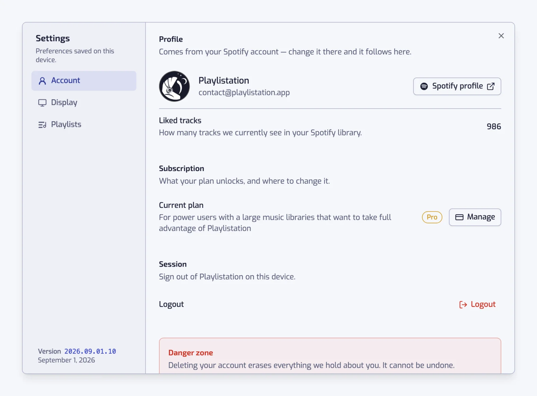The height and width of the screenshot is (396, 537).
Task: Switch to the Display settings tab
Action: (84, 103)
